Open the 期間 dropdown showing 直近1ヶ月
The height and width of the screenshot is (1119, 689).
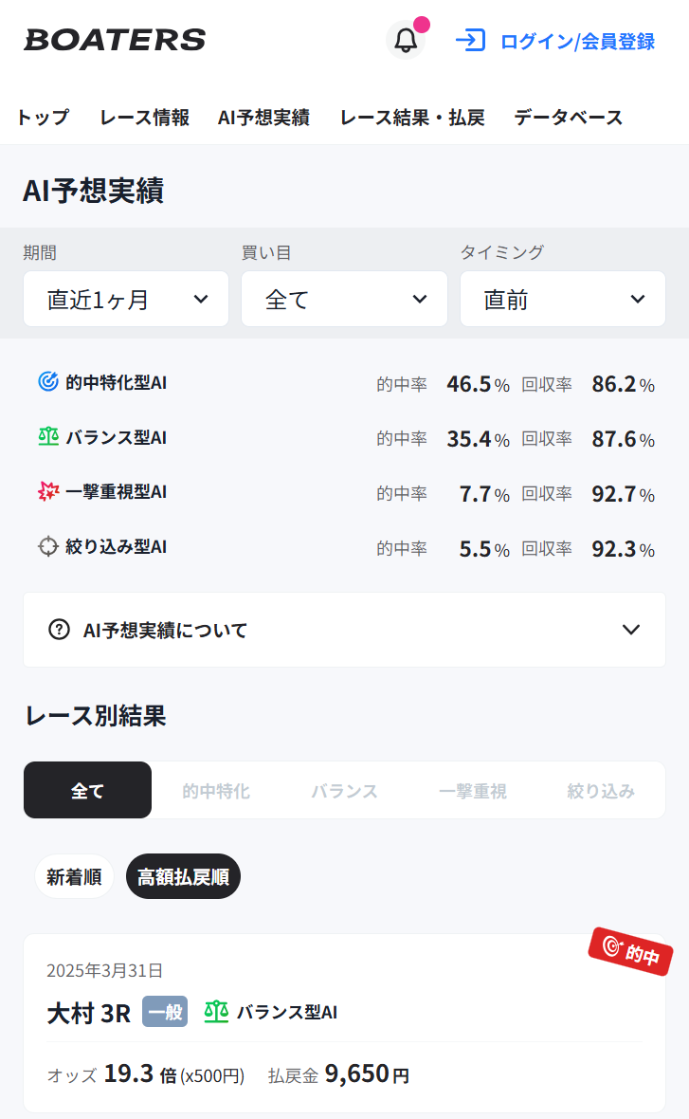[x=126, y=300]
